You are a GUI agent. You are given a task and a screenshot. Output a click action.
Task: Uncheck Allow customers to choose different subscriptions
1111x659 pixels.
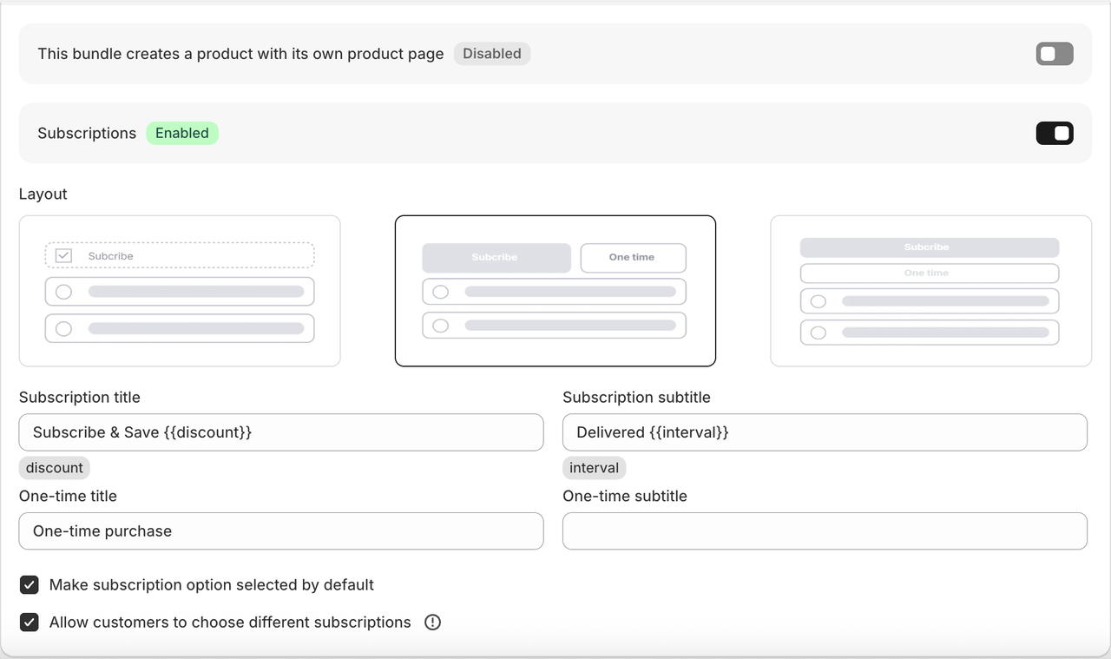point(30,623)
